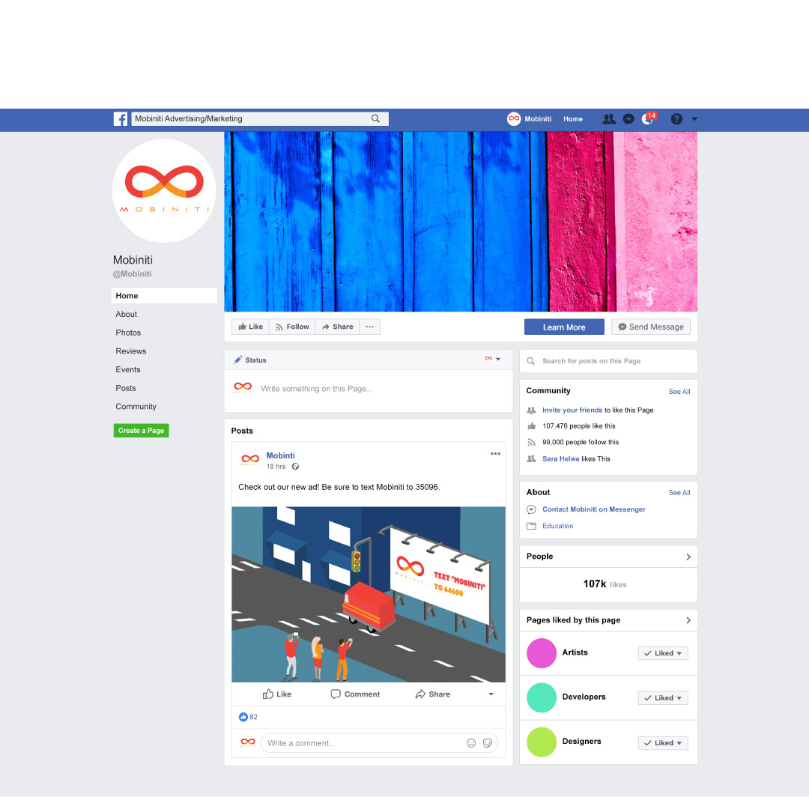
Task: Click the pink Artists page avatar
Action: [542, 653]
